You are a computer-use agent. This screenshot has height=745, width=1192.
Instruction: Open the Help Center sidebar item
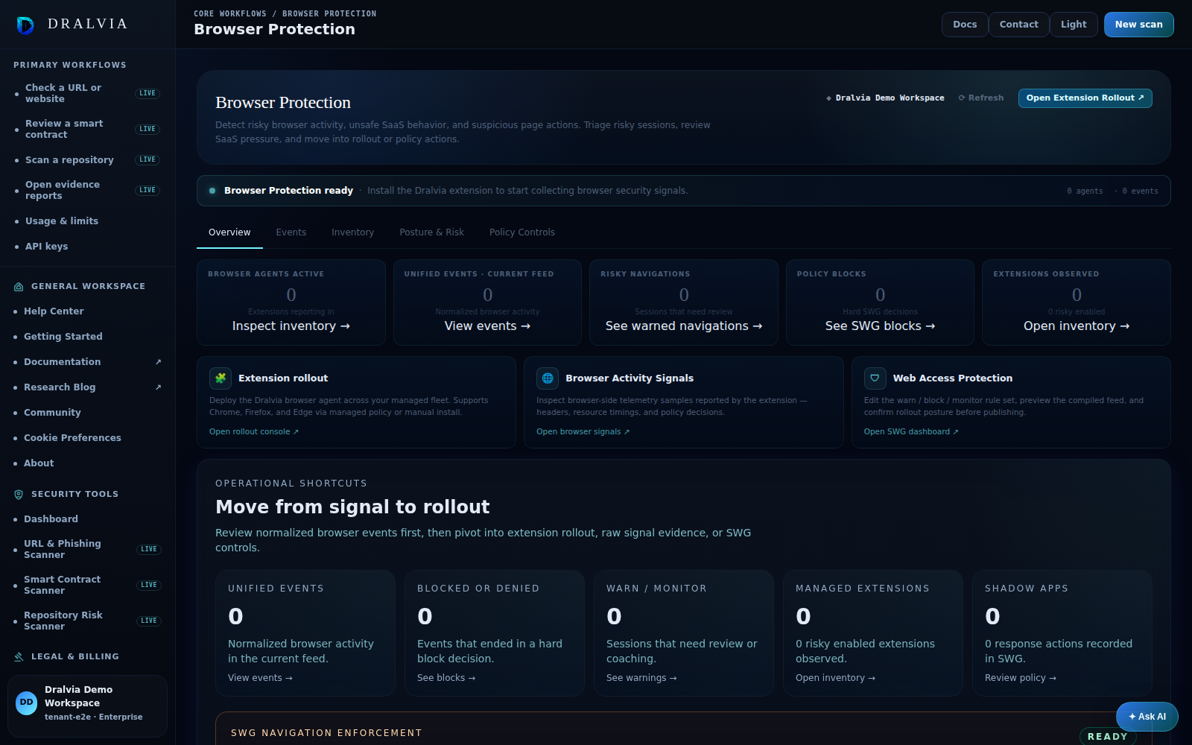tap(88, 311)
